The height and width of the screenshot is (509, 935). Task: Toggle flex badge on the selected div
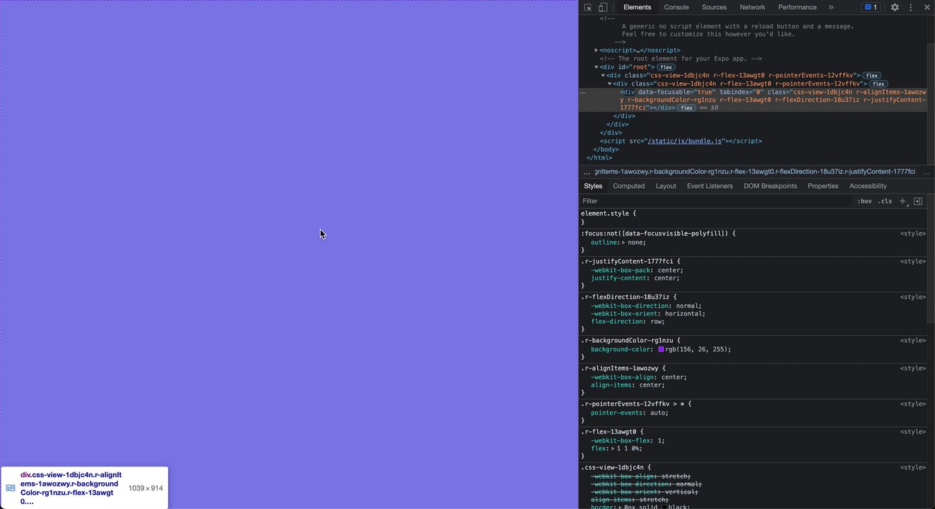tap(686, 108)
